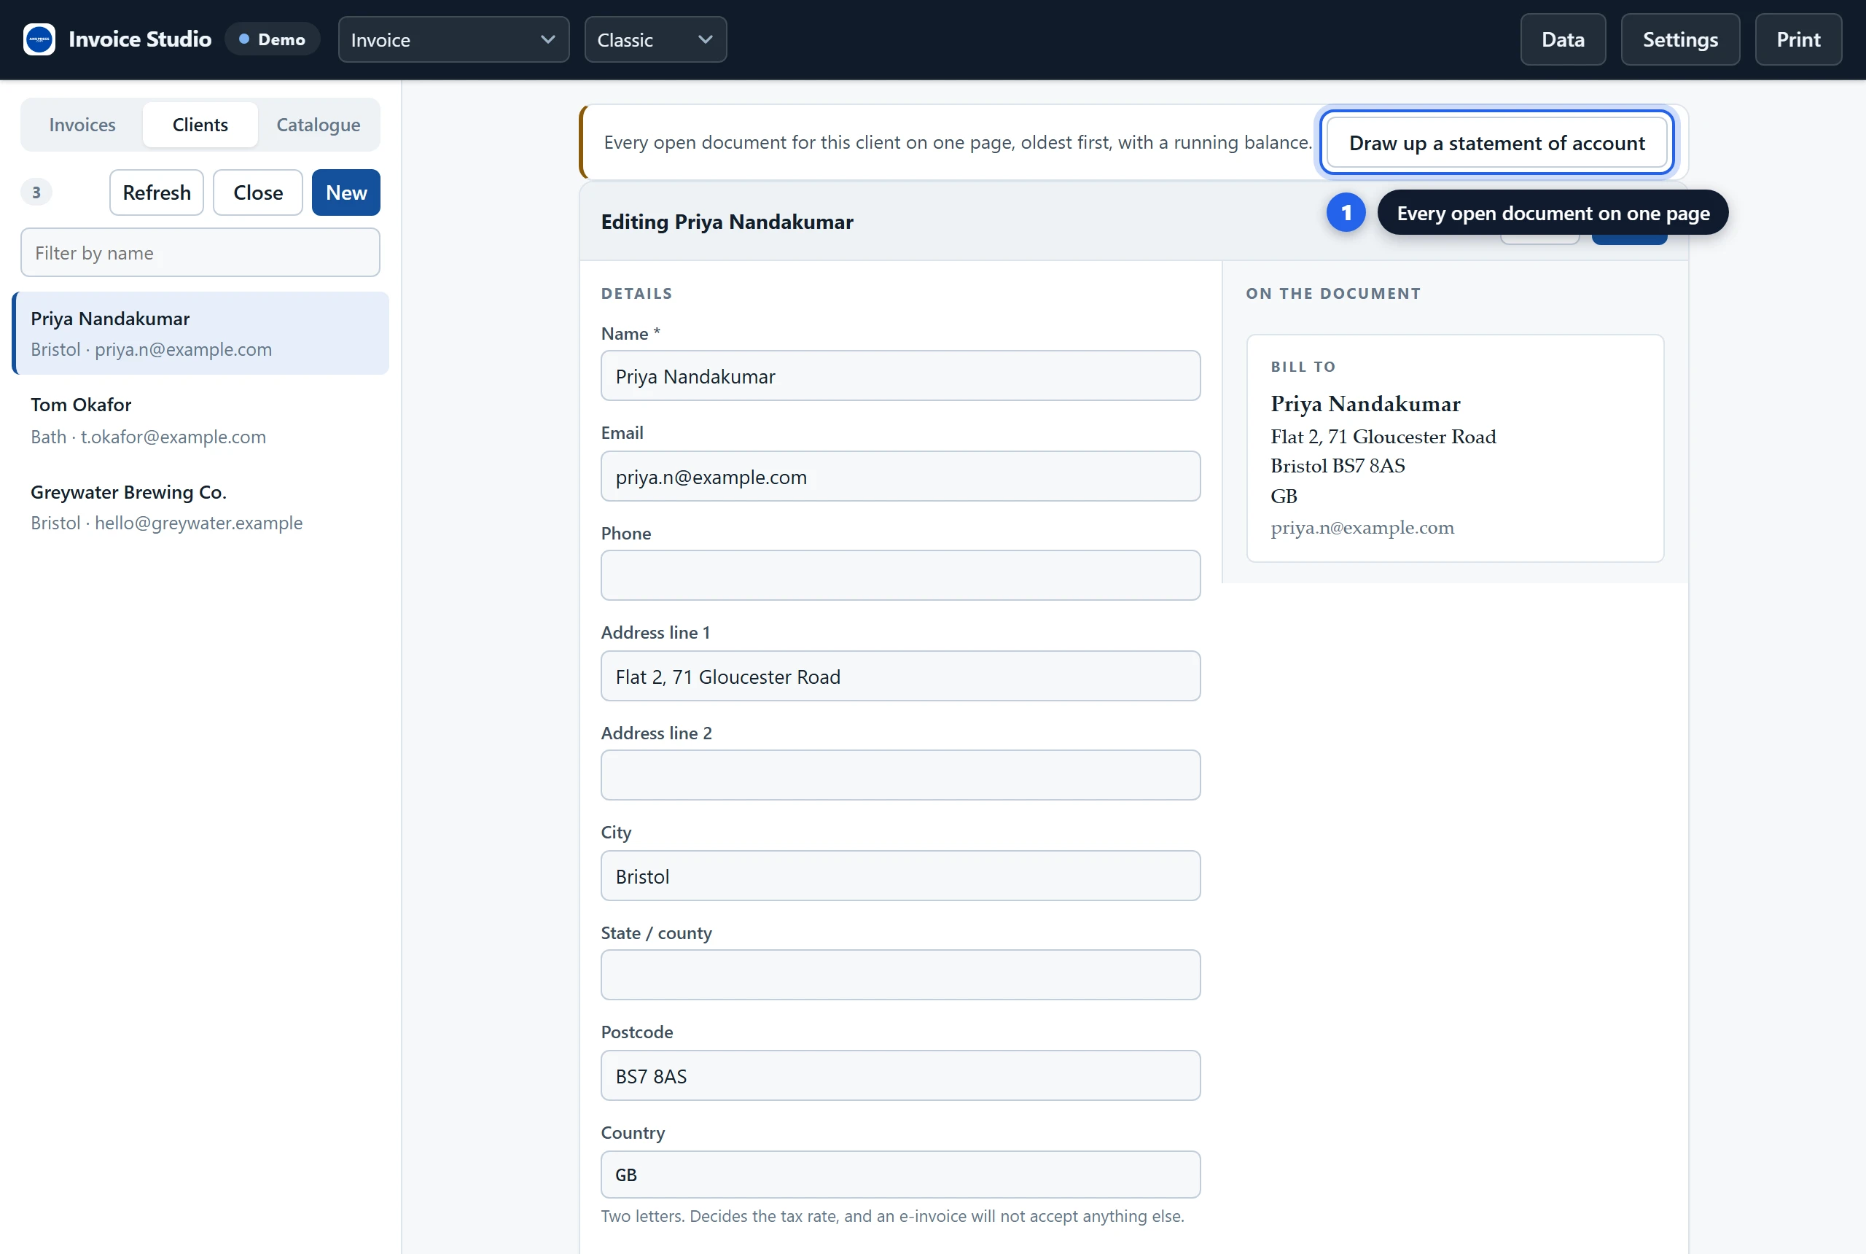1866x1254 pixels.
Task: Click the 'Editing Priya Nandakumar' heading
Action: pyautogui.click(x=727, y=222)
